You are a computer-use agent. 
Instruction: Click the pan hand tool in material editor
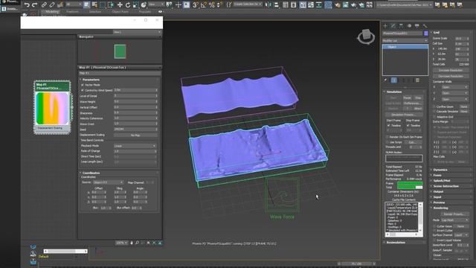[x=132, y=243]
